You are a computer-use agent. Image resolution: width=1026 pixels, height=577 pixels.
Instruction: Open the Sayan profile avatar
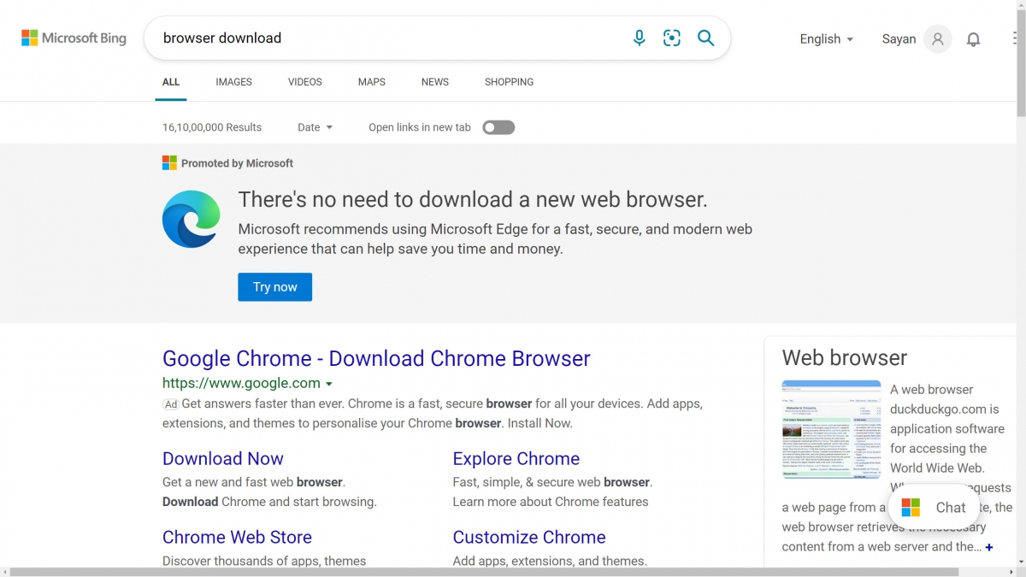tap(938, 39)
